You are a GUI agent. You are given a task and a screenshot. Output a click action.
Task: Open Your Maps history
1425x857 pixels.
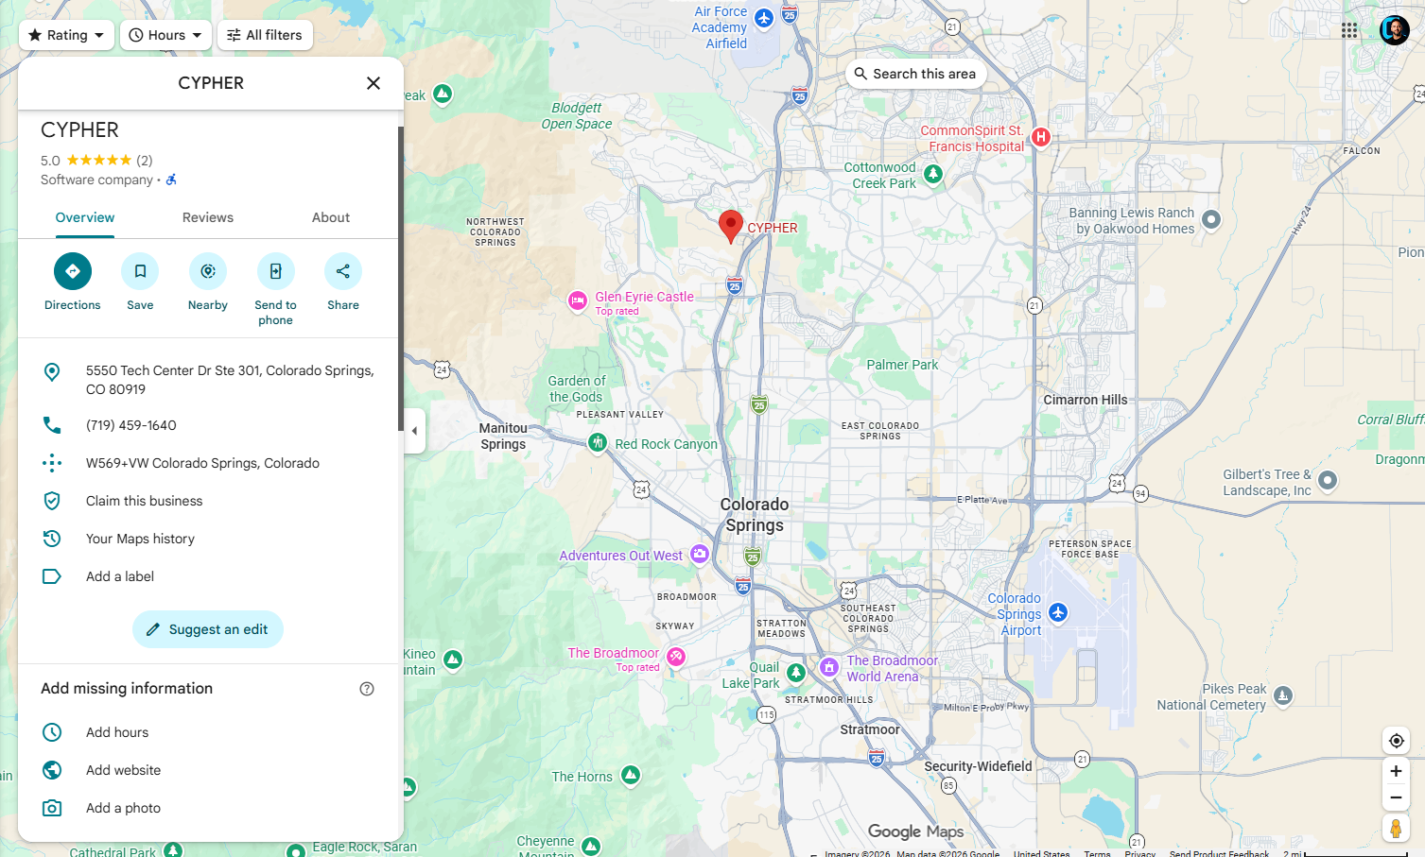[x=211, y=539]
